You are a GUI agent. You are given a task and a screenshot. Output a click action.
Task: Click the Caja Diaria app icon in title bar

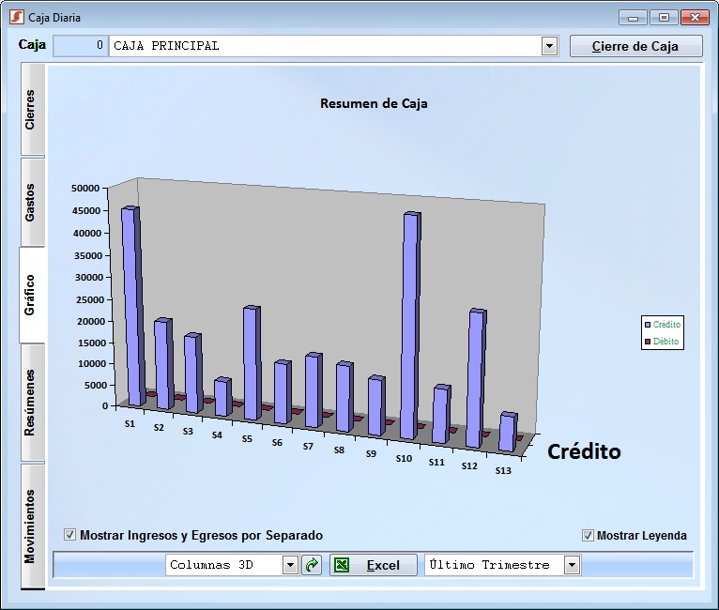[x=15, y=17]
